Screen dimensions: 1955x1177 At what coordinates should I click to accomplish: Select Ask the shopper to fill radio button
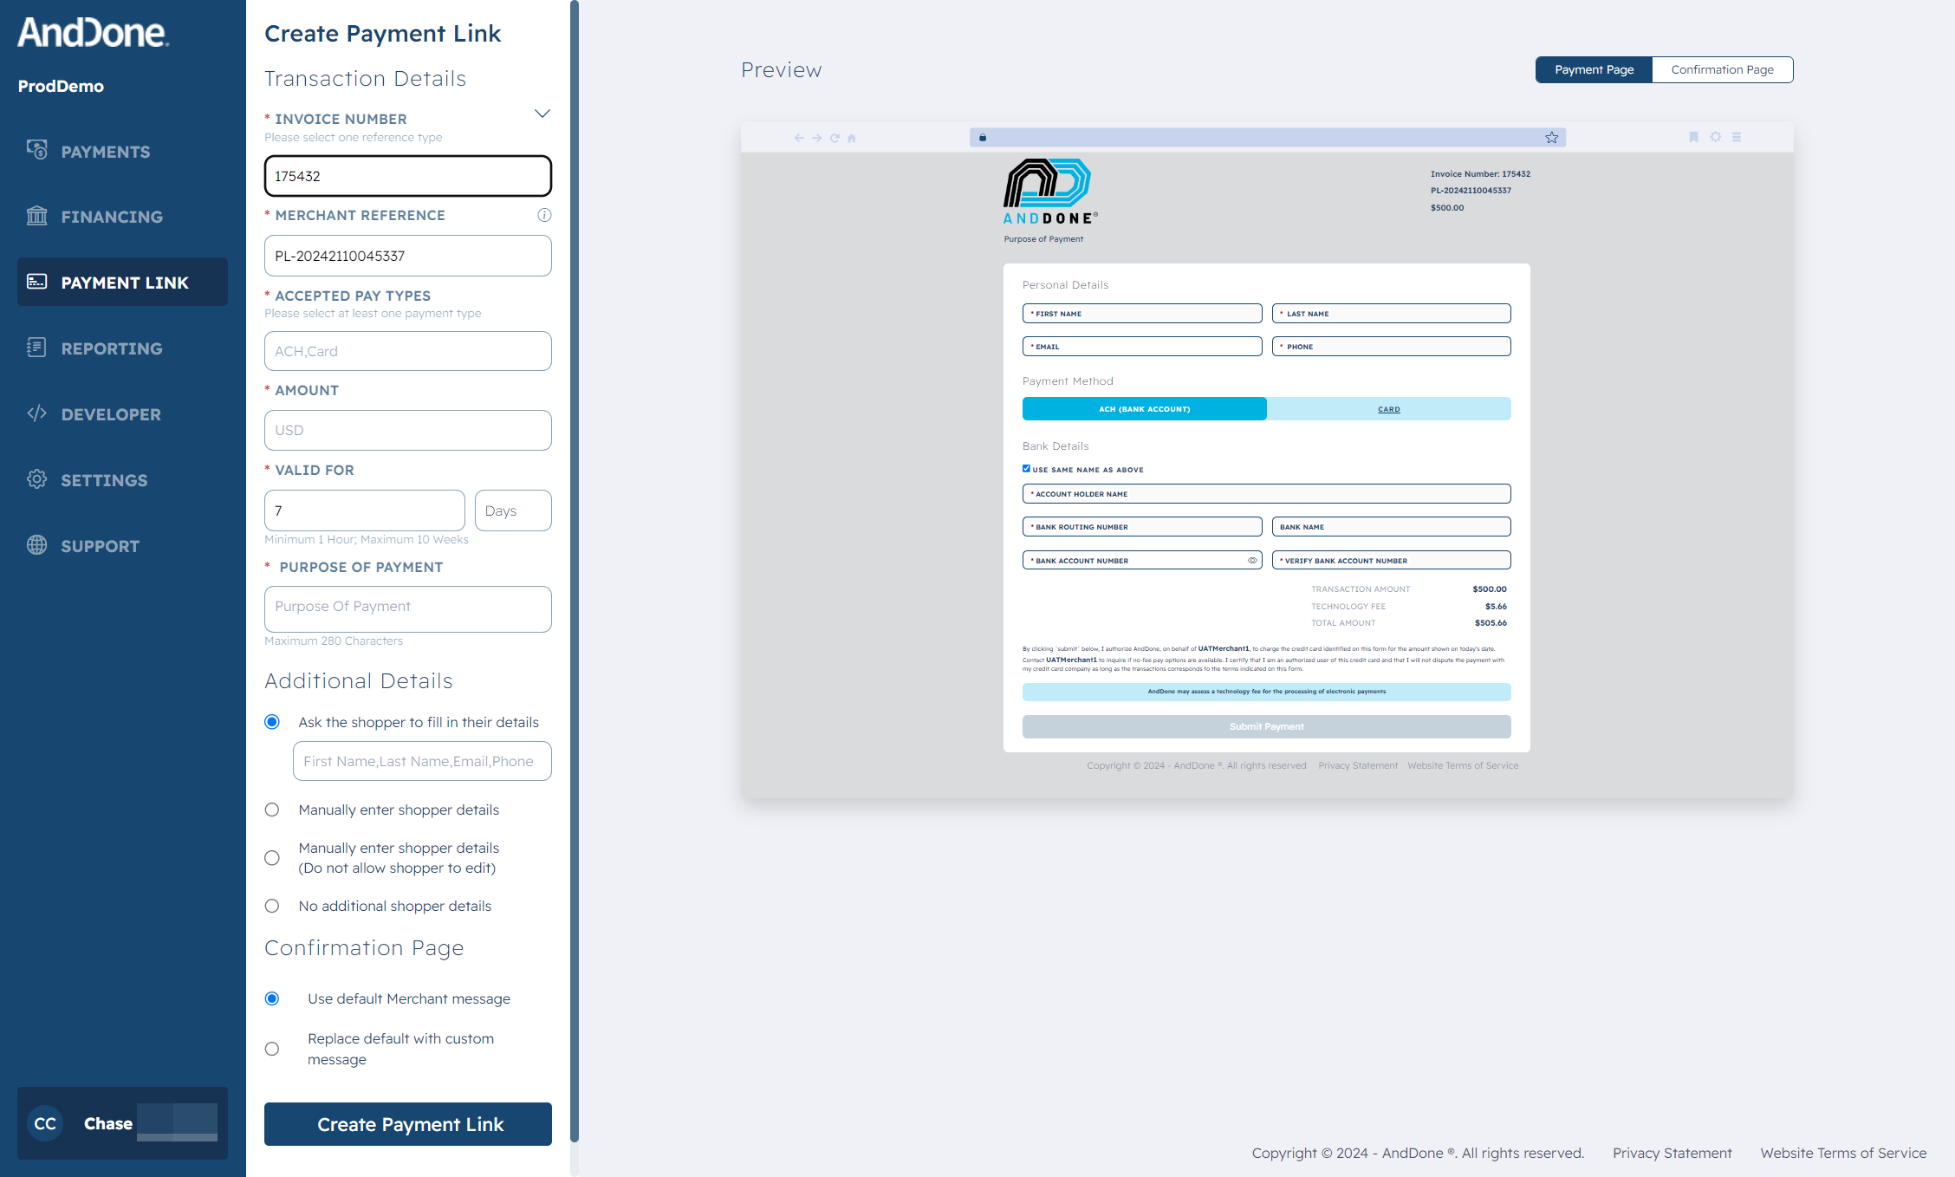coord(272,722)
